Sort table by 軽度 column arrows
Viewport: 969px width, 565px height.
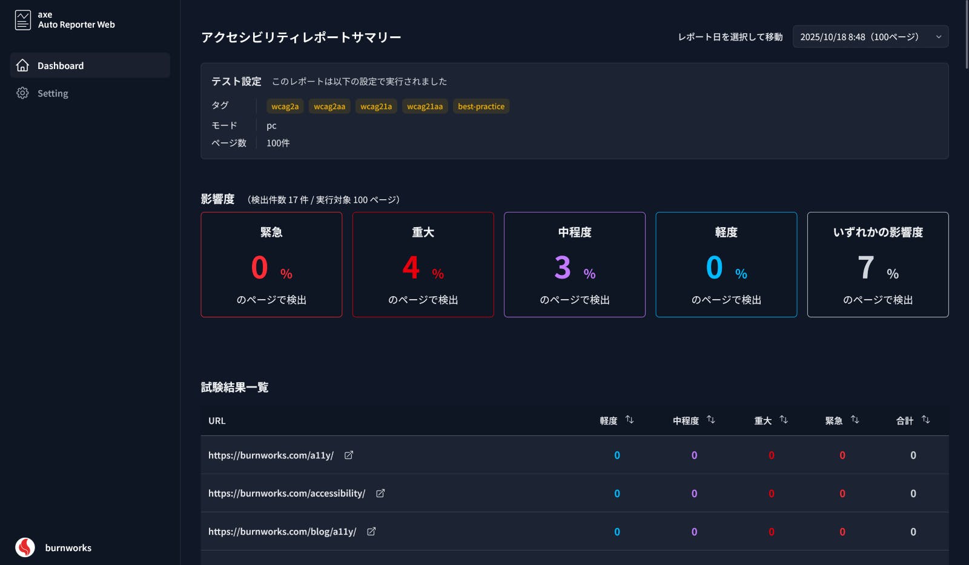(629, 420)
